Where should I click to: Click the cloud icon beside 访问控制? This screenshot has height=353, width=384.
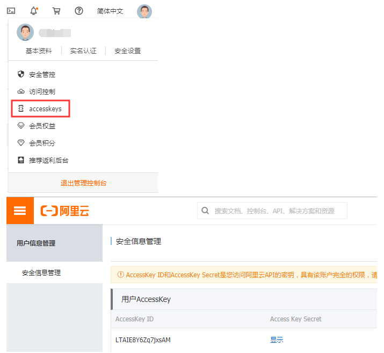pos(21,91)
